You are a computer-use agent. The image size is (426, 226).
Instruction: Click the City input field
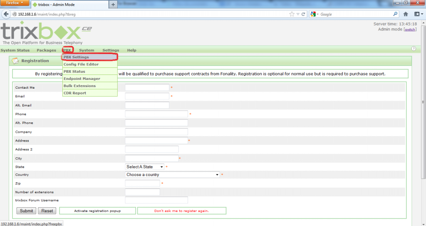click(x=152, y=158)
